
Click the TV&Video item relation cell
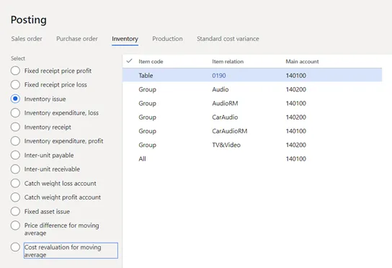coord(226,145)
